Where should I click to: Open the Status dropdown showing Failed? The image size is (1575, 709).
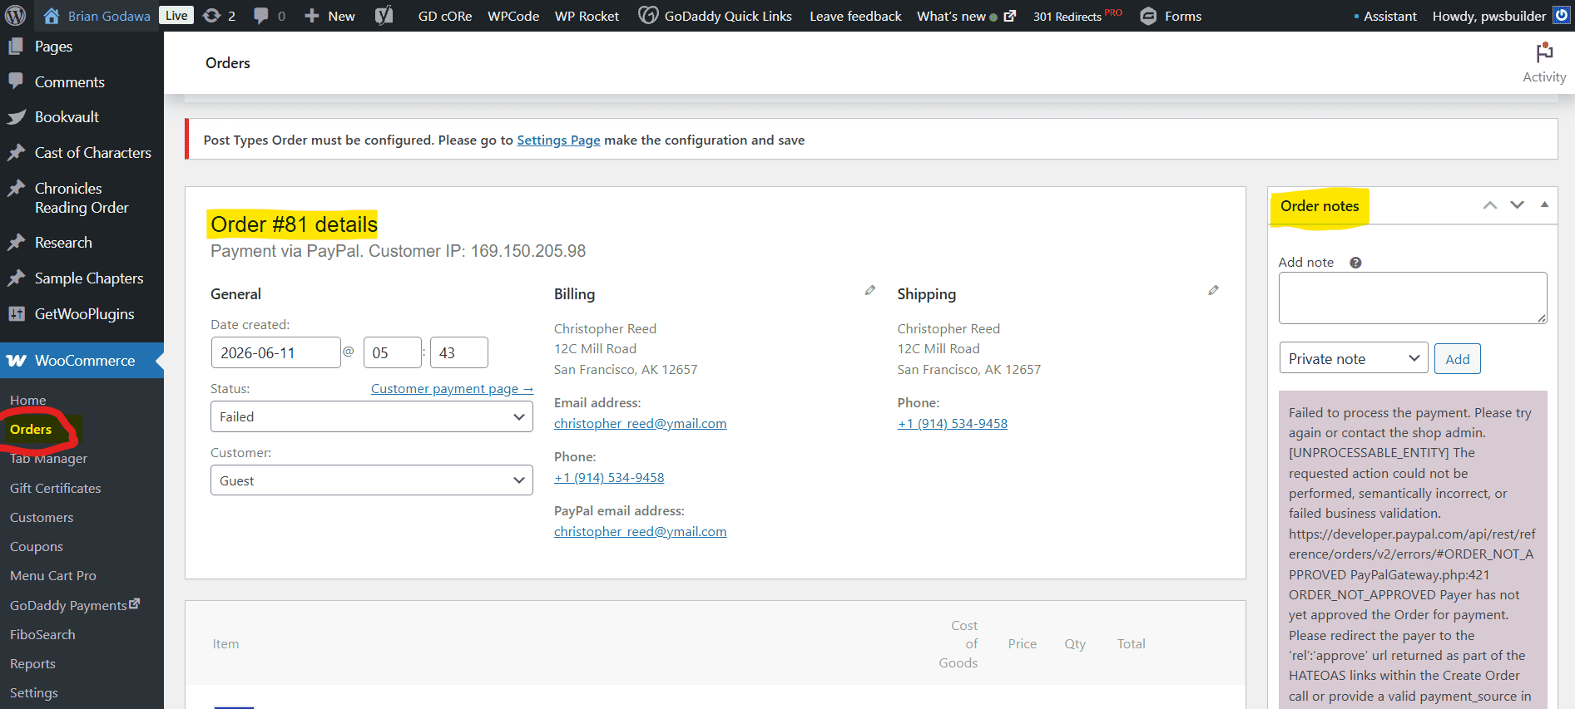pyautogui.click(x=372, y=416)
